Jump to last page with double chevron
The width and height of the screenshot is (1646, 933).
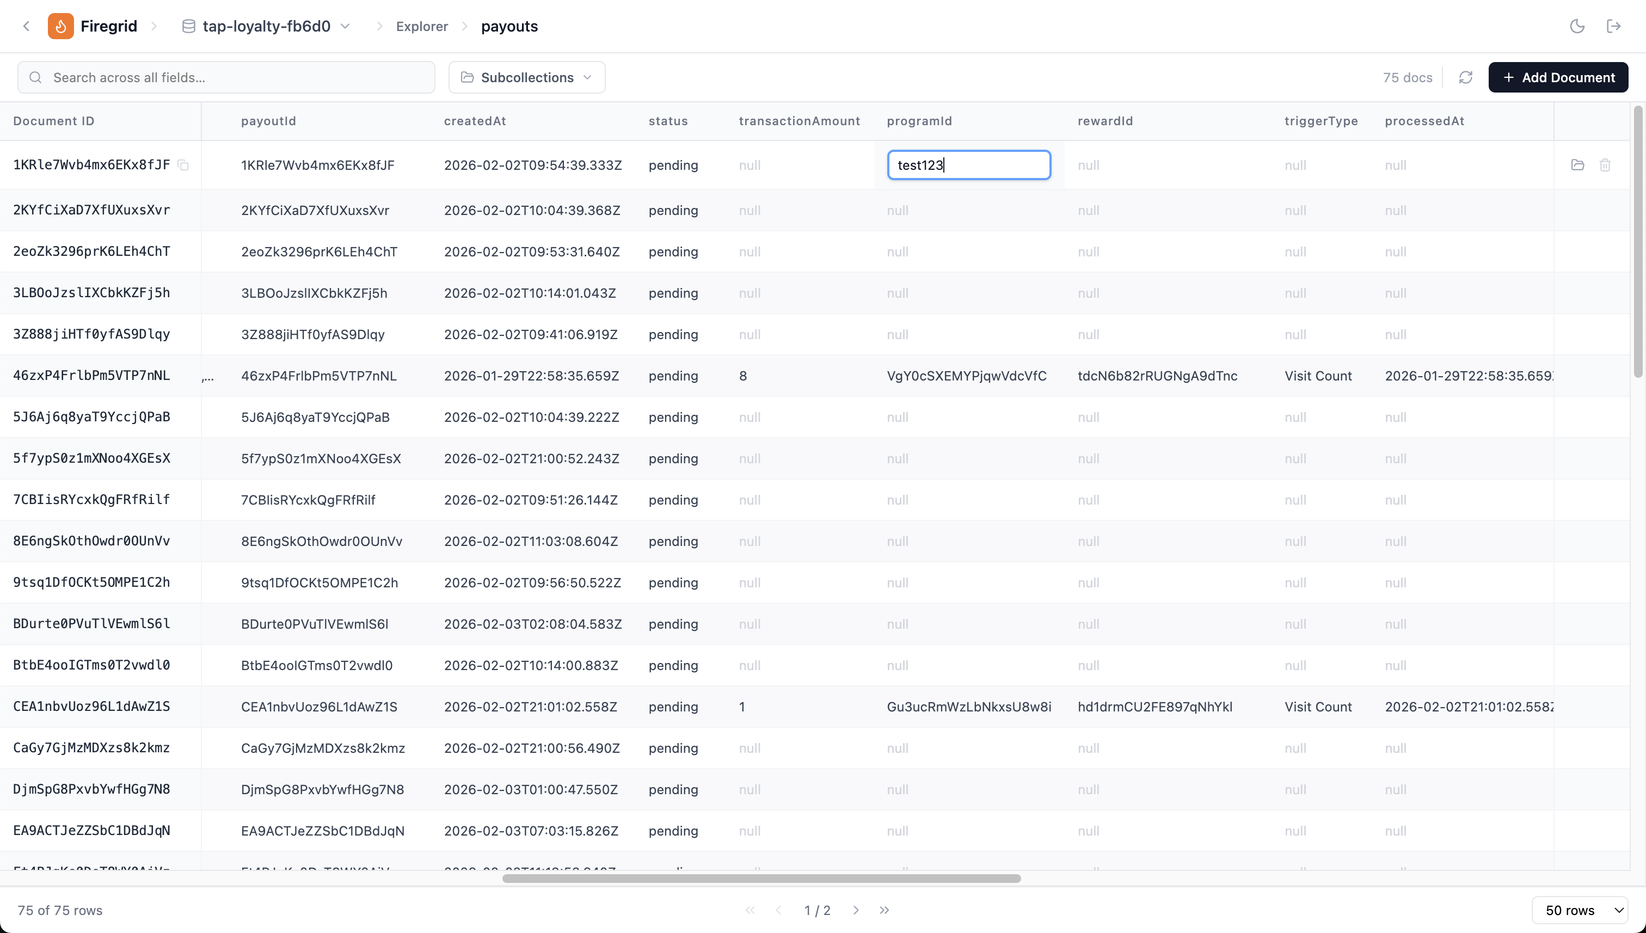pos(885,910)
